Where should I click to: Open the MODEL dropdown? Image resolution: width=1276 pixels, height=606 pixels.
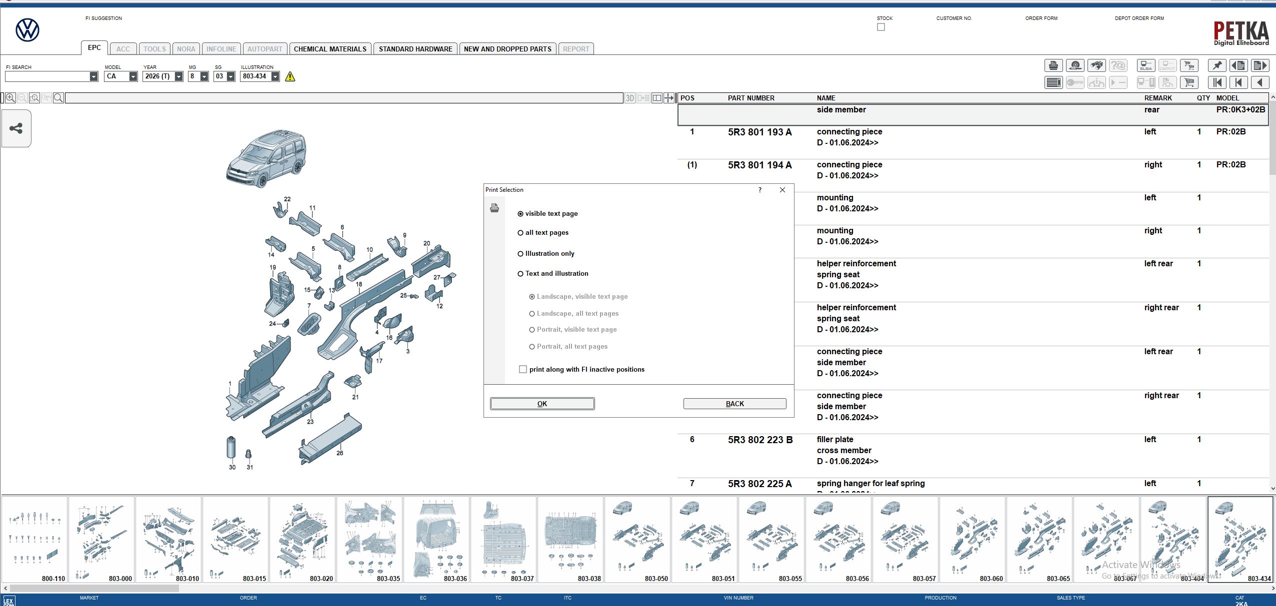pos(133,76)
